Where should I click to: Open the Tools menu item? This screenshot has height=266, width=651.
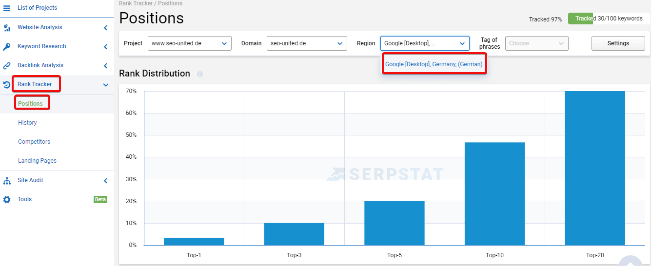[24, 199]
